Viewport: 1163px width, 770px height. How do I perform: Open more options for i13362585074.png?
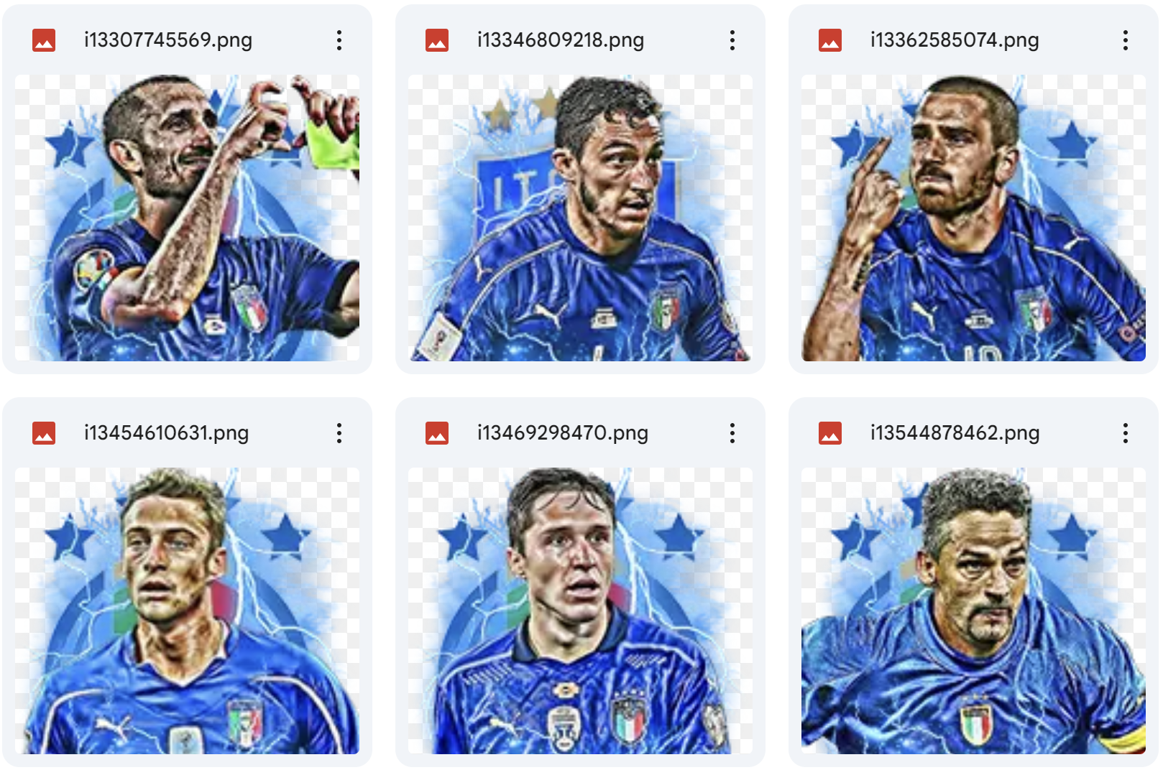(1125, 40)
